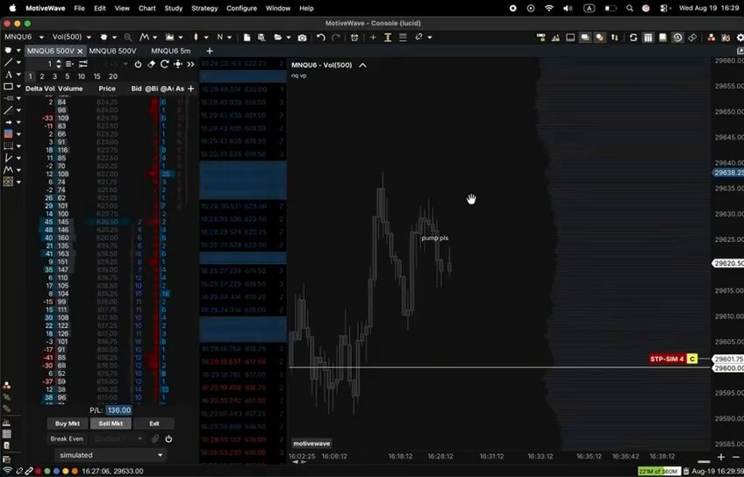The width and height of the screenshot is (744, 477).
Task: Select quantity preset 10
Action: point(81,76)
